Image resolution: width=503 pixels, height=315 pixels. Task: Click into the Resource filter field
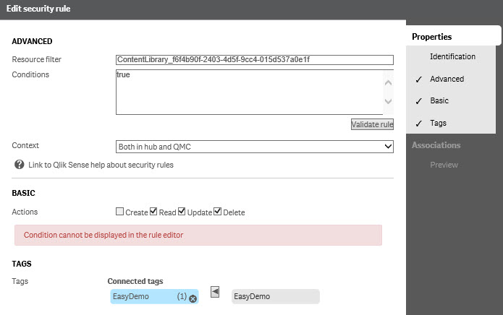click(x=254, y=59)
